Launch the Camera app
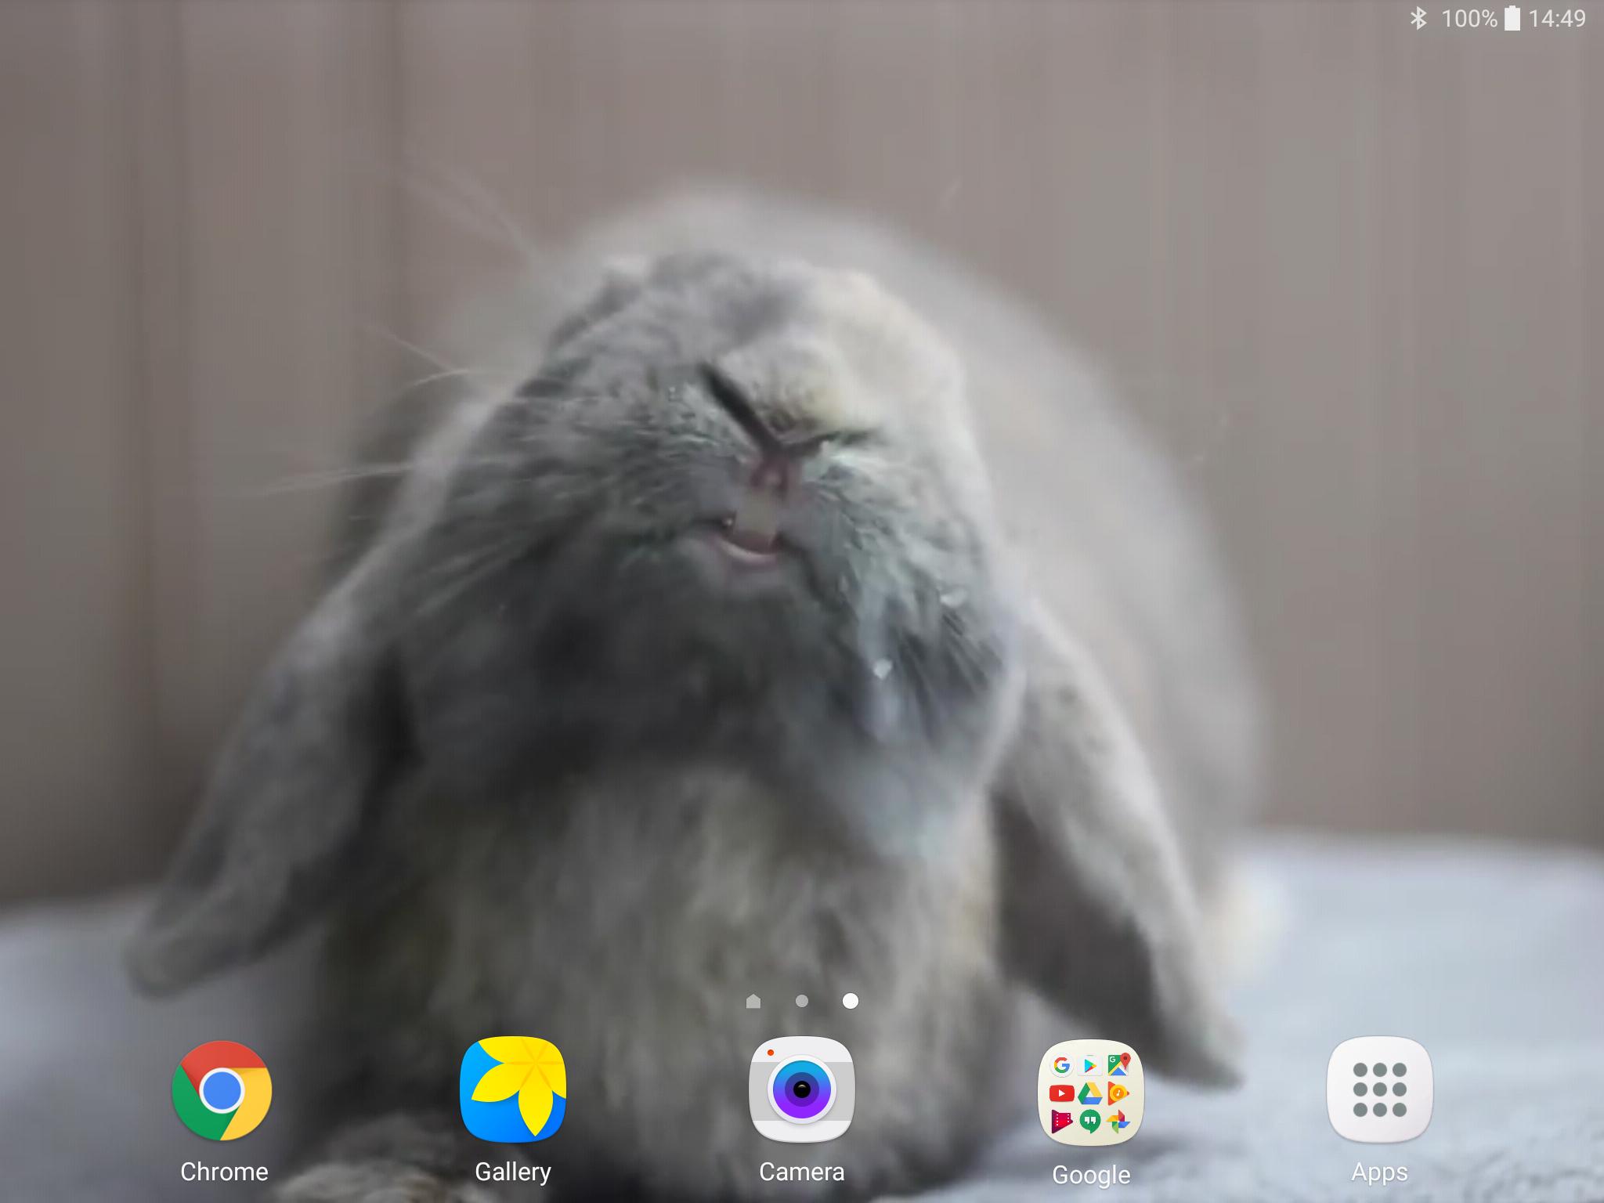1604x1203 pixels. [x=801, y=1089]
